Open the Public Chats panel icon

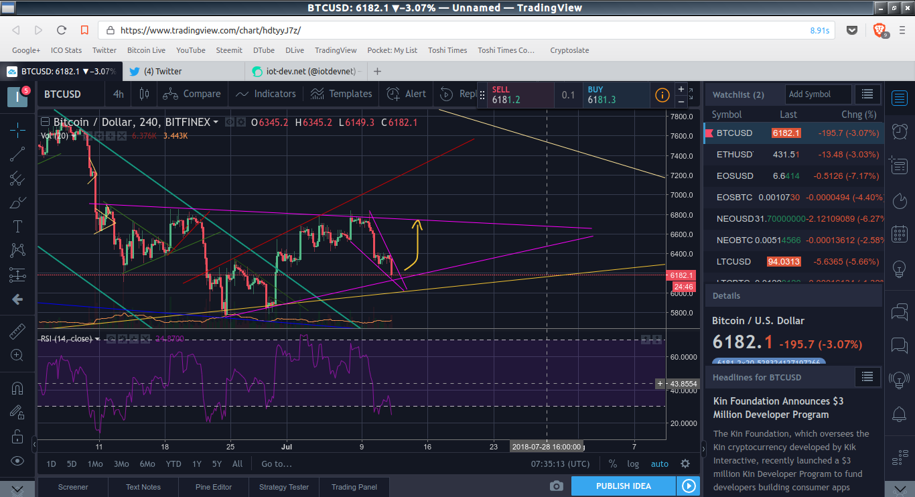[900, 311]
